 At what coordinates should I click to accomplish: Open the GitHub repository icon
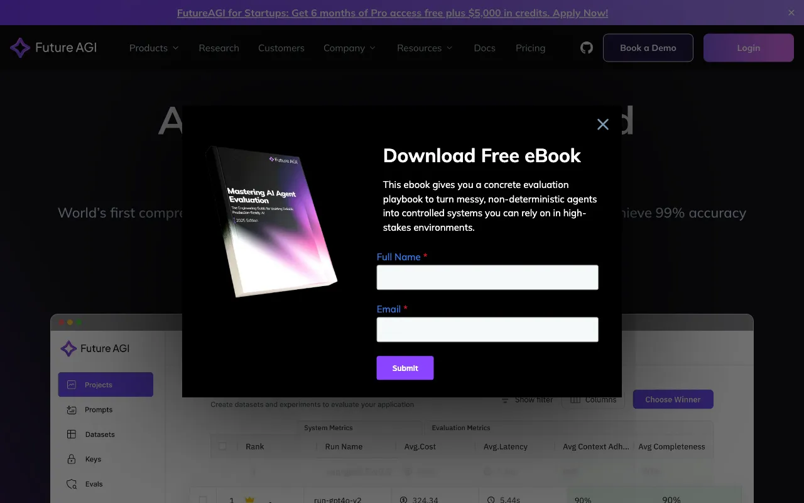click(587, 48)
